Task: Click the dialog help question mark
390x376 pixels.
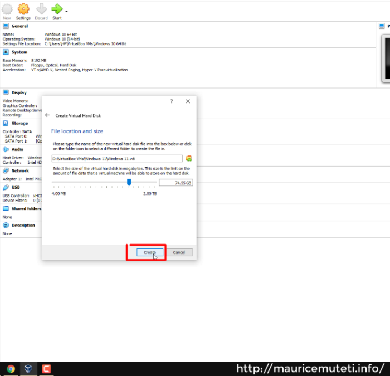Action: pos(172,101)
